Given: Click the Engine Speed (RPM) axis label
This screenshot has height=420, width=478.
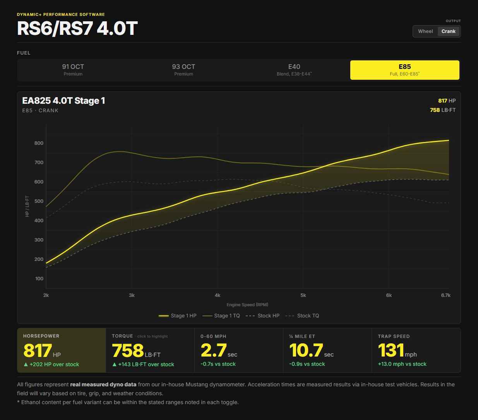Looking at the screenshot, I should pyautogui.click(x=247, y=305).
